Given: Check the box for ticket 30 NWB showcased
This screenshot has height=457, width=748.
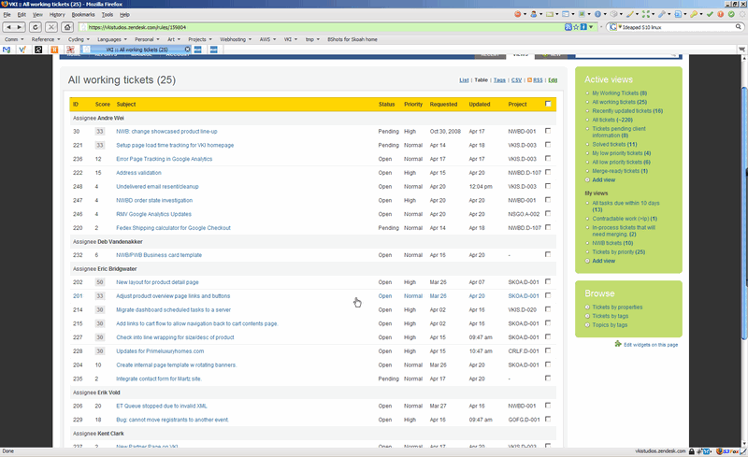Looking at the screenshot, I should (548, 130).
